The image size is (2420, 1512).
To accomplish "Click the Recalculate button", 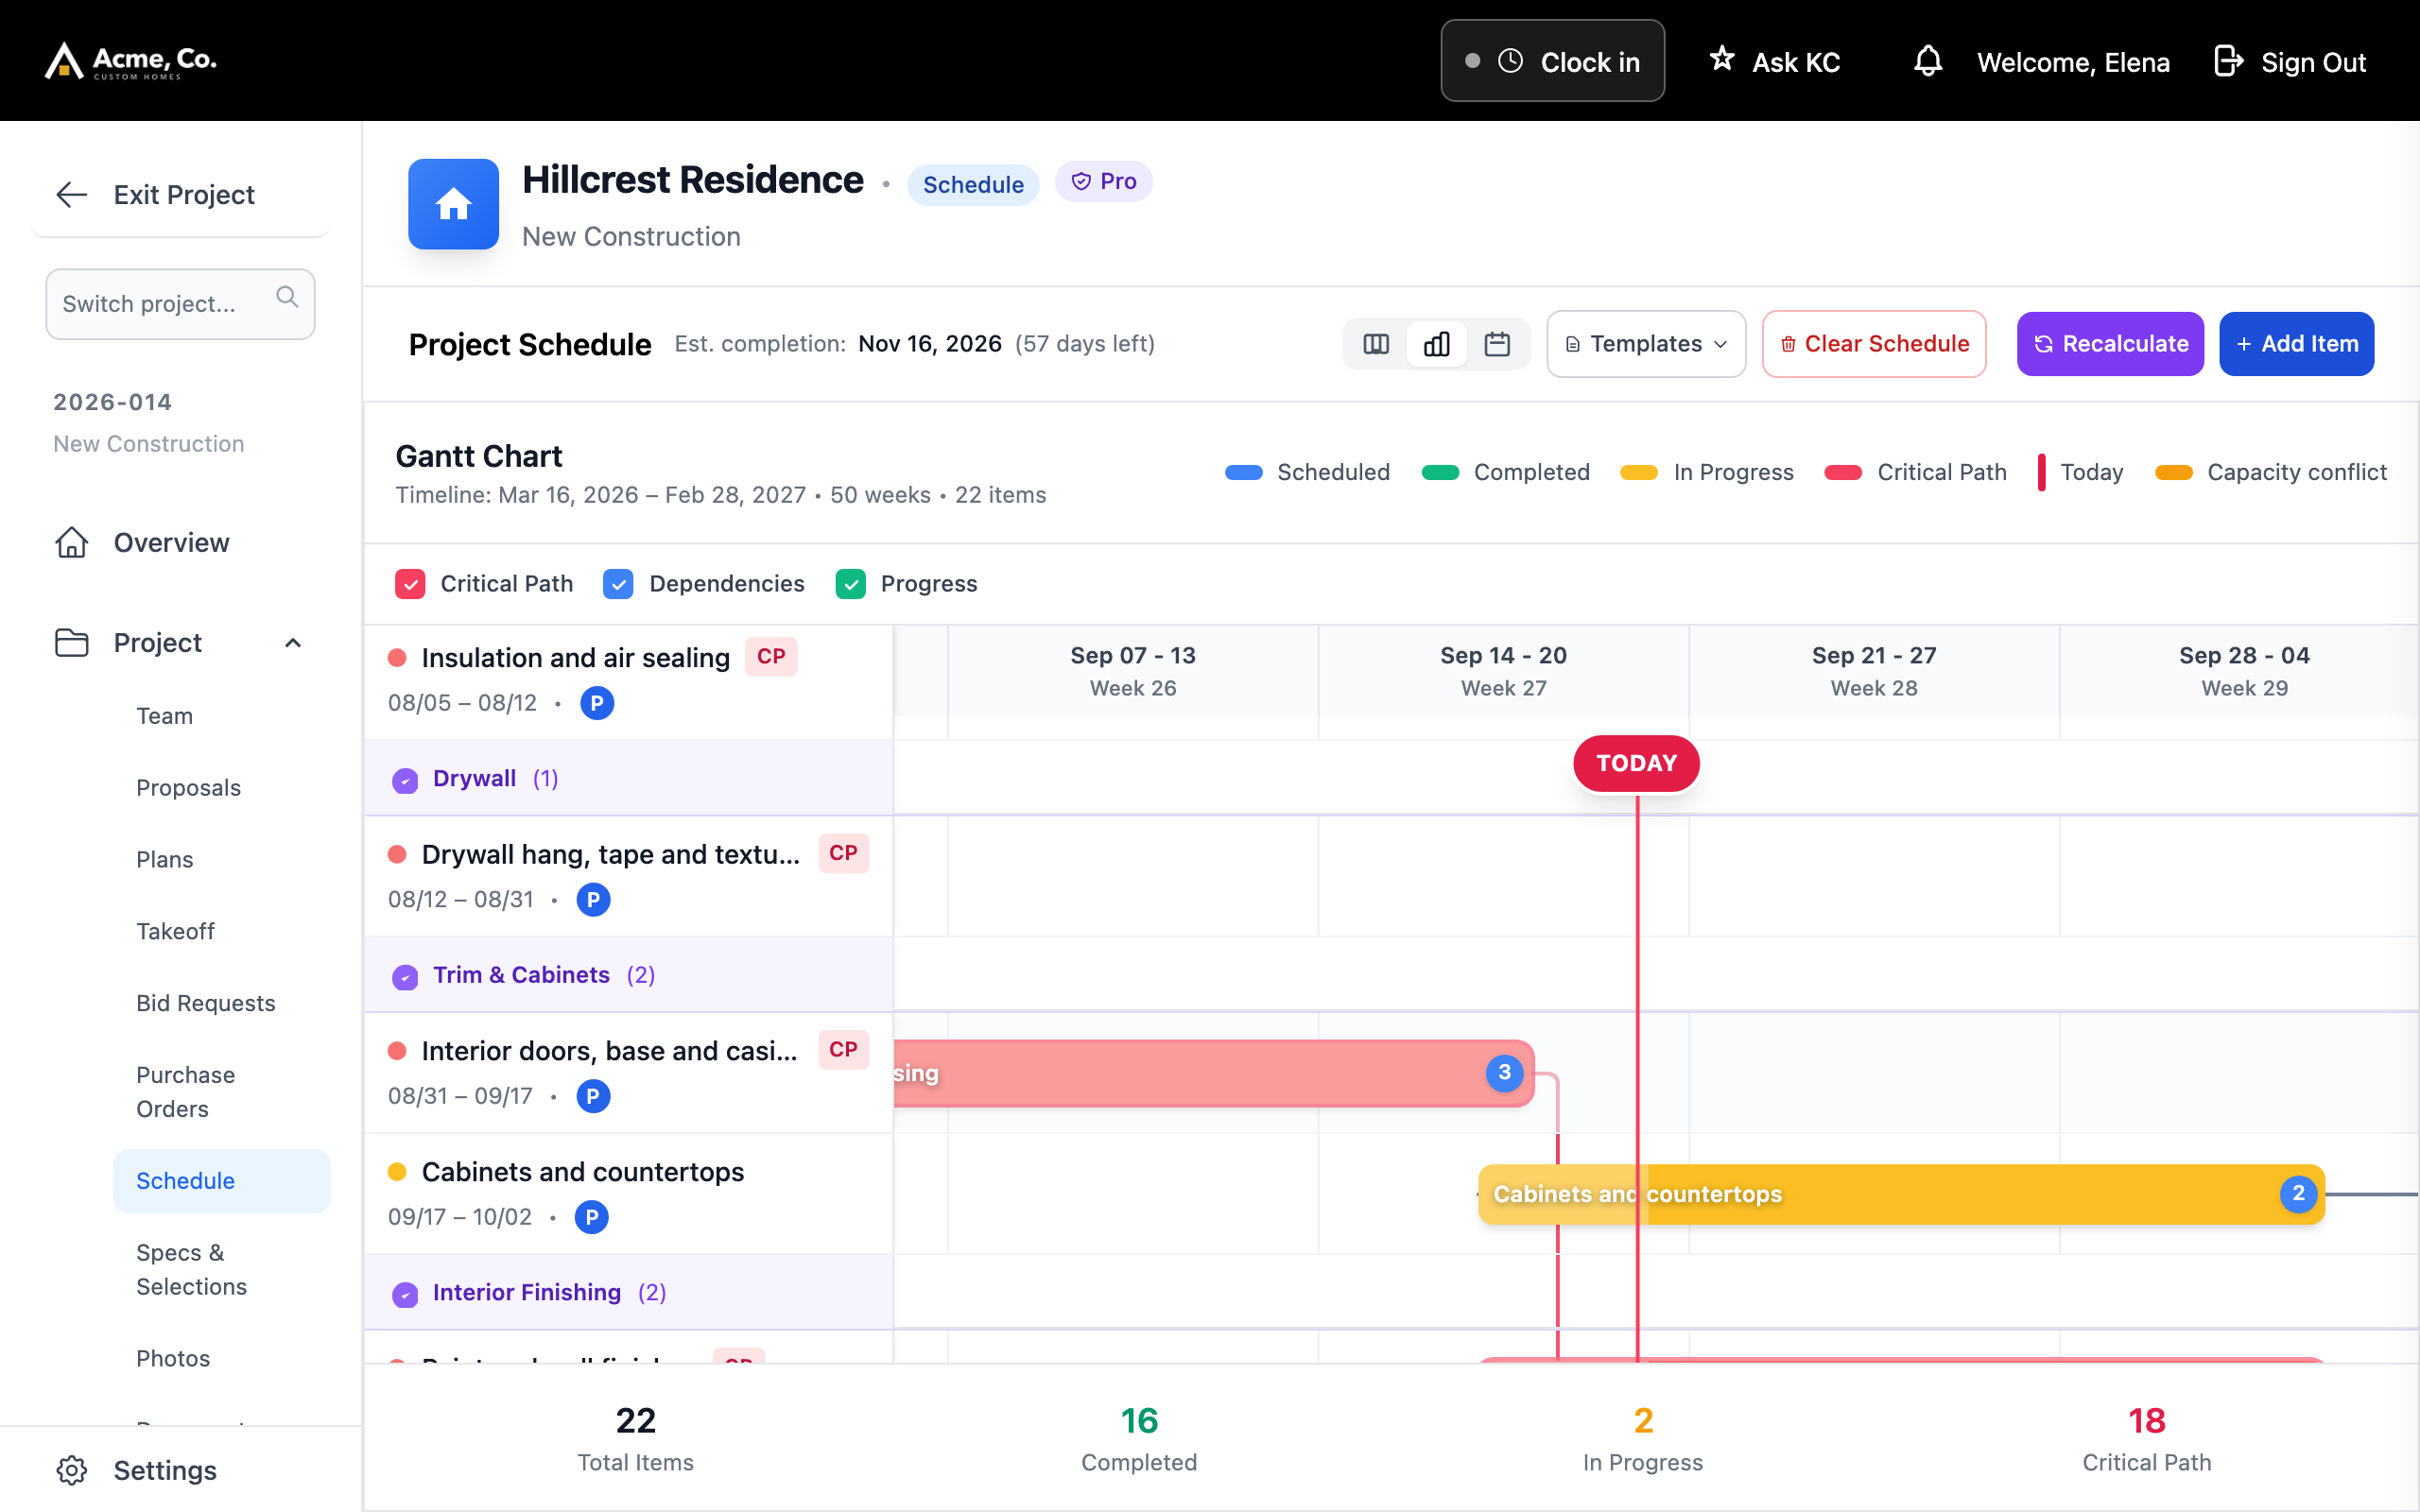I will tap(2110, 344).
